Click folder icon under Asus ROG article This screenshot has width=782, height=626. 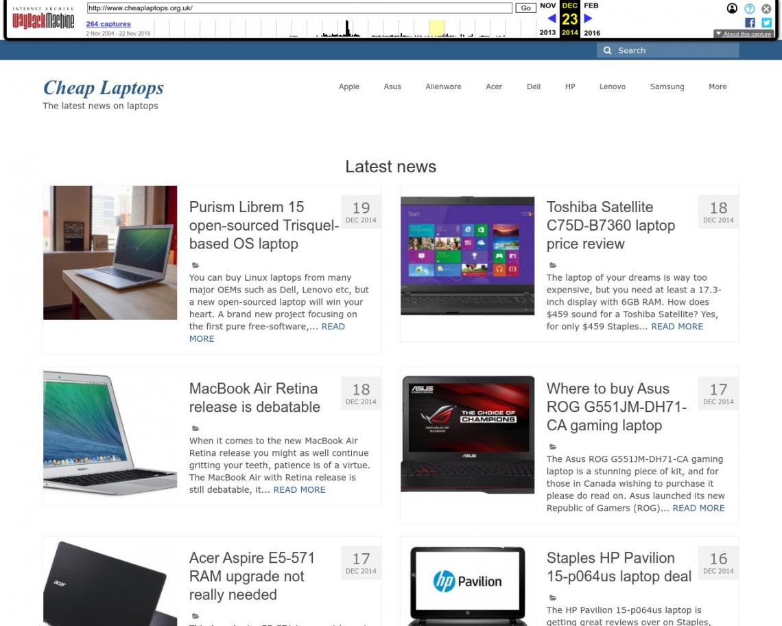pyautogui.click(x=553, y=447)
